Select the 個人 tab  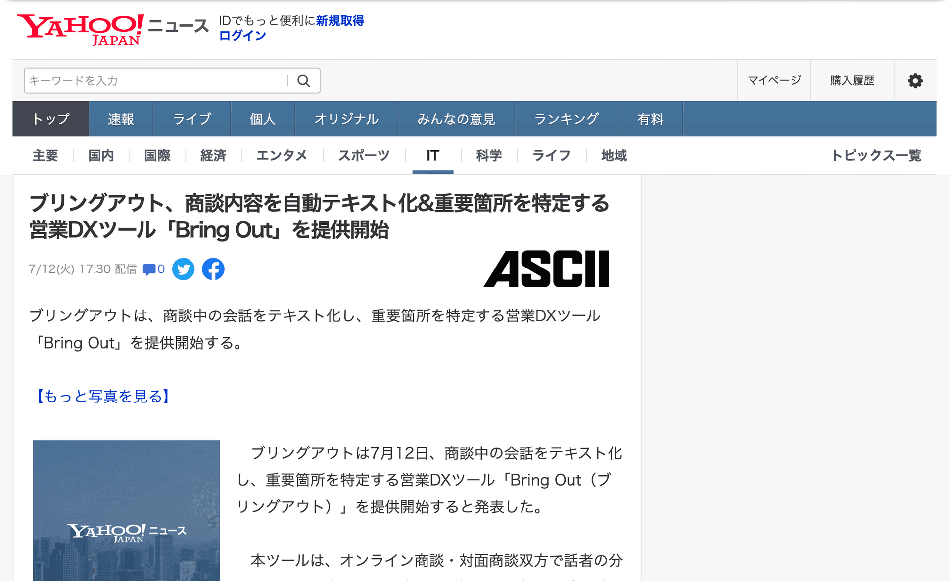coord(263,119)
